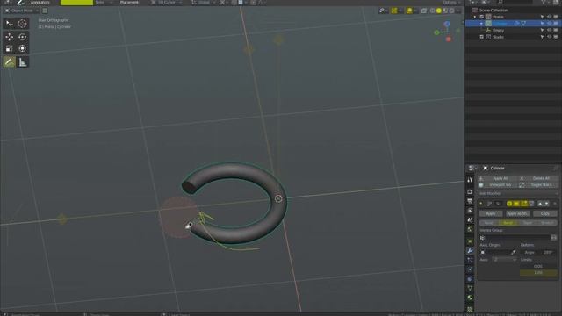Image resolution: width=562 pixels, height=316 pixels.
Task: Open the Particles properties tab
Action: click(470, 260)
